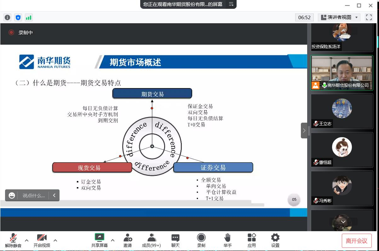This screenshot has width=379, height=251.
Task: Open the 邀请 invite option
Action: coord(128,240)
